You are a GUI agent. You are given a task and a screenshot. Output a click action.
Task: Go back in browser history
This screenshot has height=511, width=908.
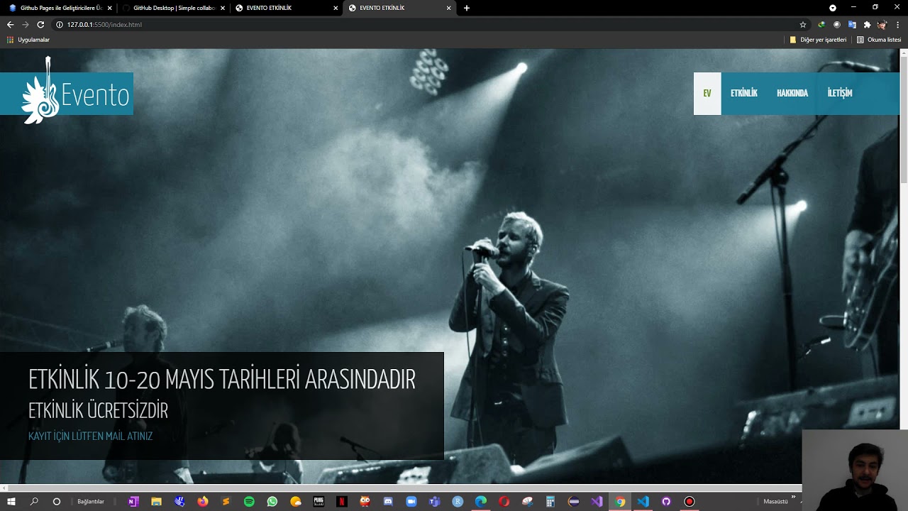tap(10, 24)
